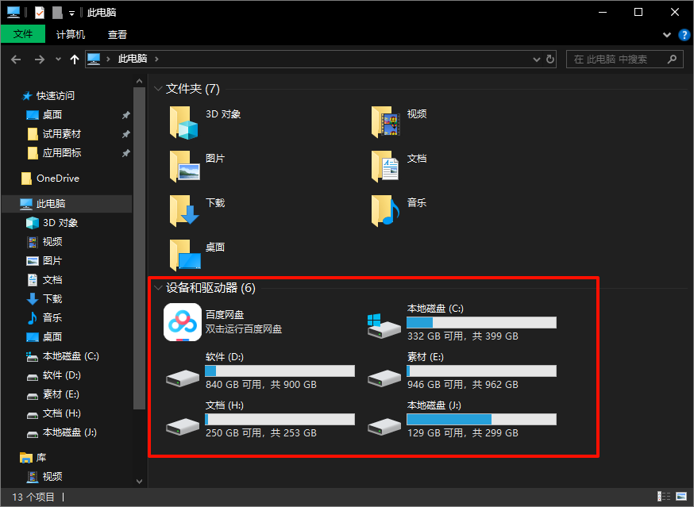The image size is (694, 507).
Task: Open the 桌面 folder in main pane
Action: (x=186, y=255)
